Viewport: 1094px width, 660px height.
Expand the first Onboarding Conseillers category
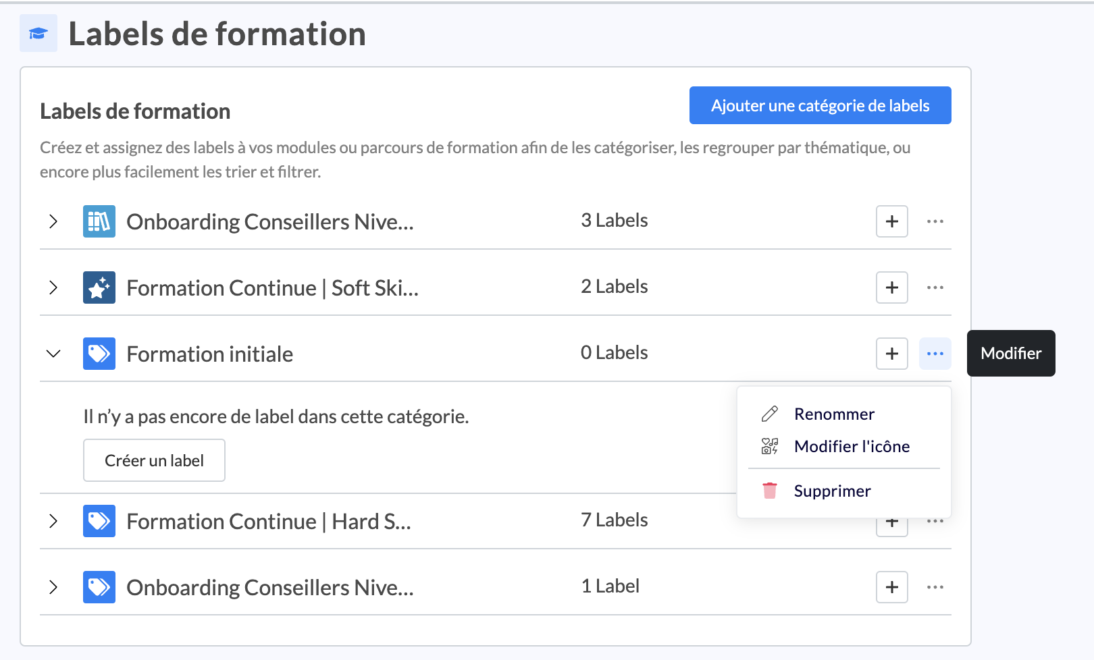tap(53, 221)
